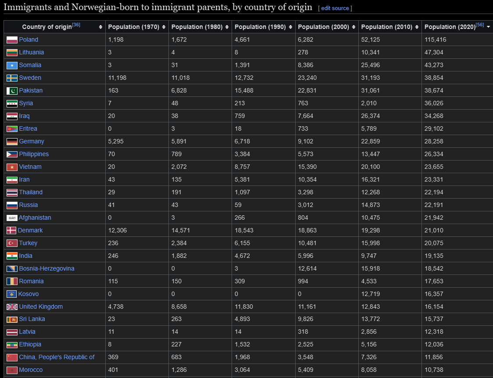Image resolution: width=493 pixels, height=378 pixels.
Task: Open the Somalia country link
Action: 30,65
